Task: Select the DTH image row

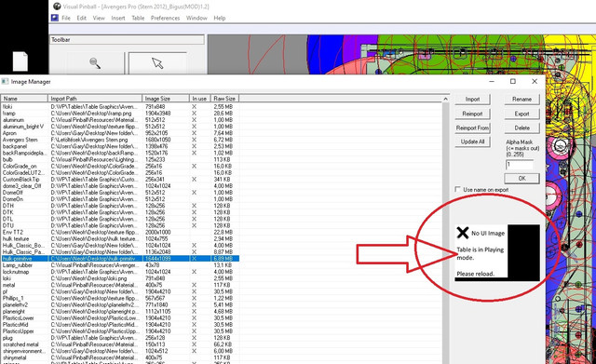Action: point(120,206)
